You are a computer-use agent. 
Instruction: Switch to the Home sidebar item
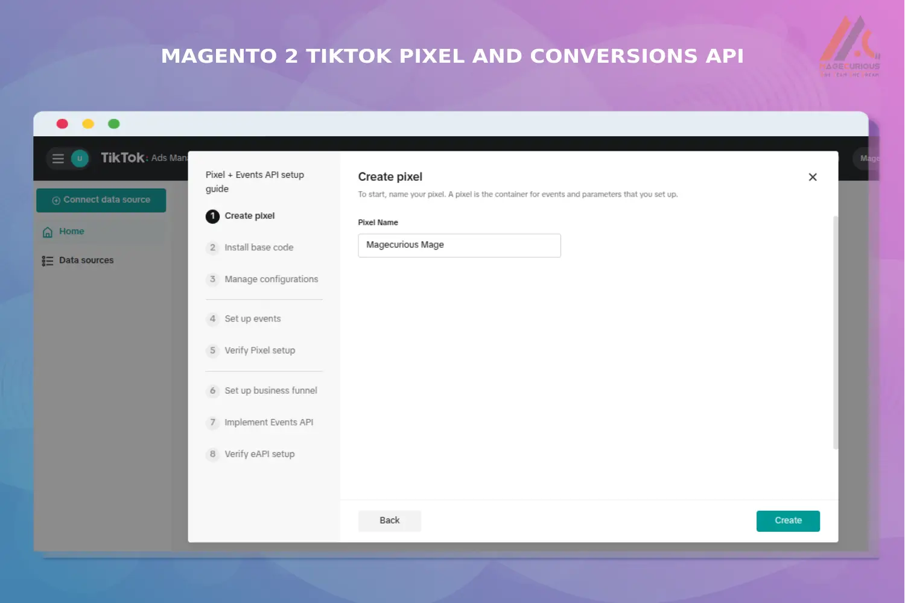click(x=71, y=231)
